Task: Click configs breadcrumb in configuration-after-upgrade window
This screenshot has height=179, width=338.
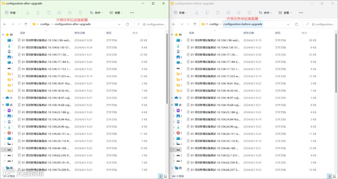Action: click(45, 24)
